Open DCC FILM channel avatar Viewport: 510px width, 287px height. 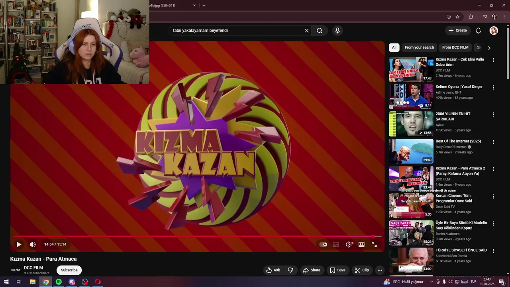(x=16, y=270)
